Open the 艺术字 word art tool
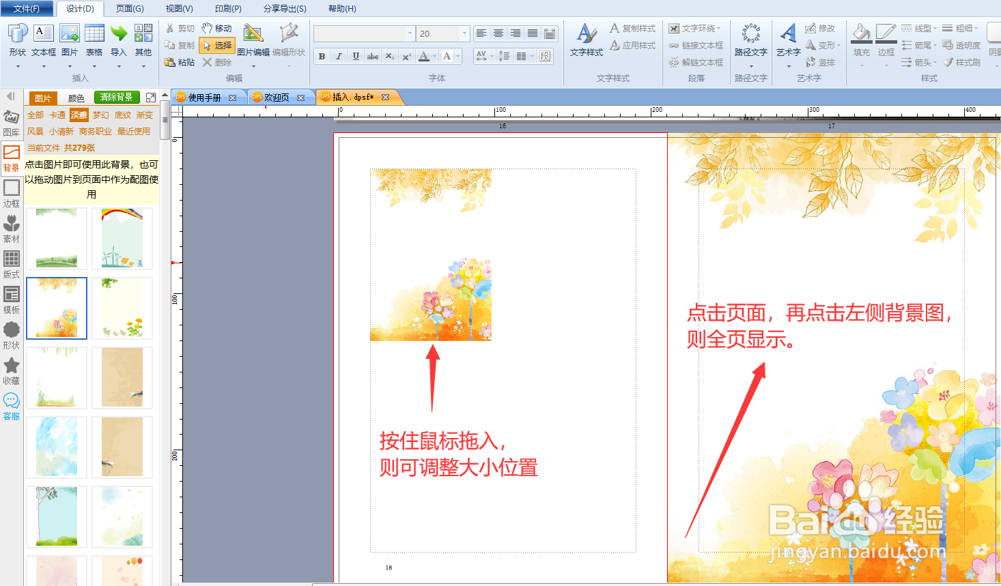The width and height of the screenshot is (1001, 586). tap(789, 40)
